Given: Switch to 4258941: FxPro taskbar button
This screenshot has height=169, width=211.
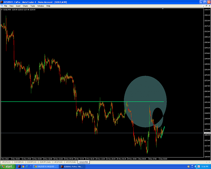Looking at the screenshot, I should click(x=72, y=167).
